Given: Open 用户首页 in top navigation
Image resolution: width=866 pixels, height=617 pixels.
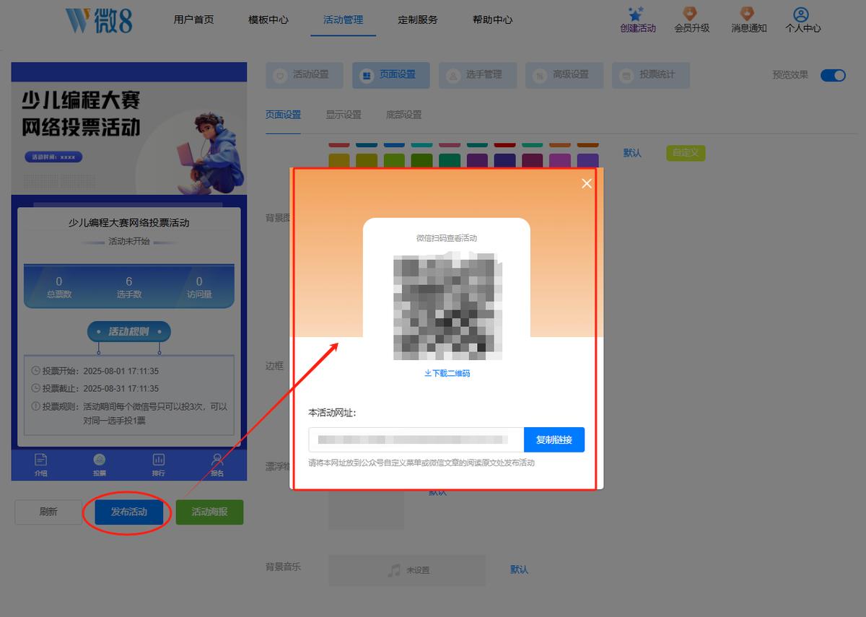Looking at the screenshot, I should pyautogui.click(x=193, y=19).
